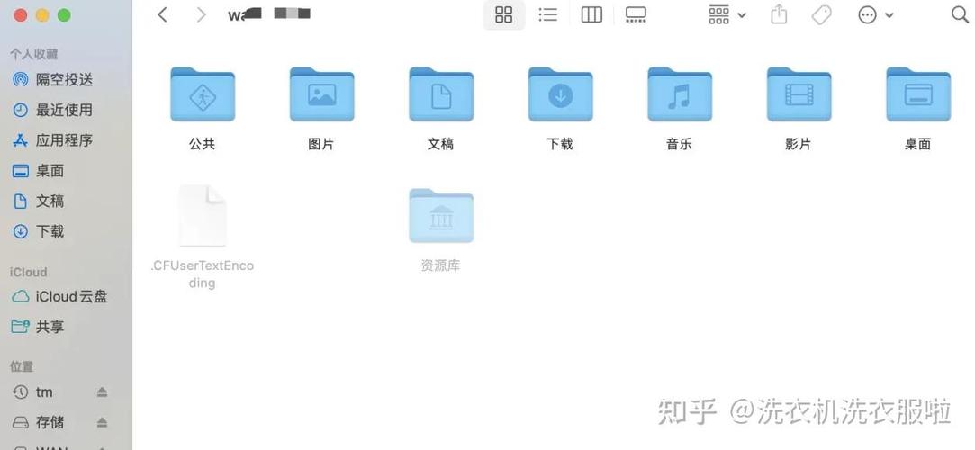This screenshot has height=450, width=975.
Task: Switch to icon grid view
Action: point(503,15)
